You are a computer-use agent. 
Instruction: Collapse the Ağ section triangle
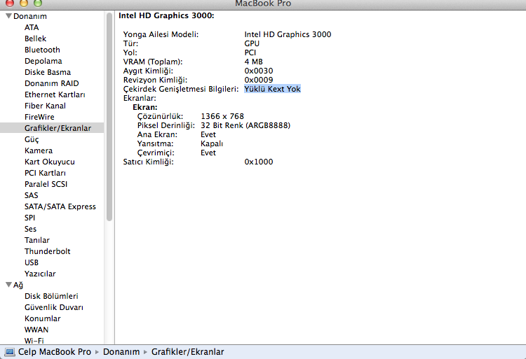coord(8,285)
